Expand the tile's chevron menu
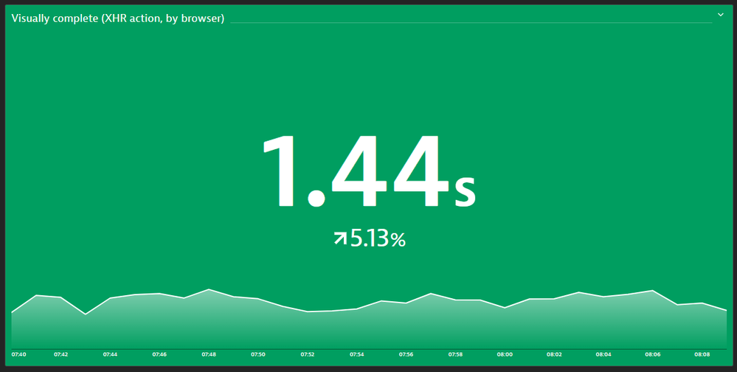The height and width of the screenshot is (372, 737). tap(721, 15)
